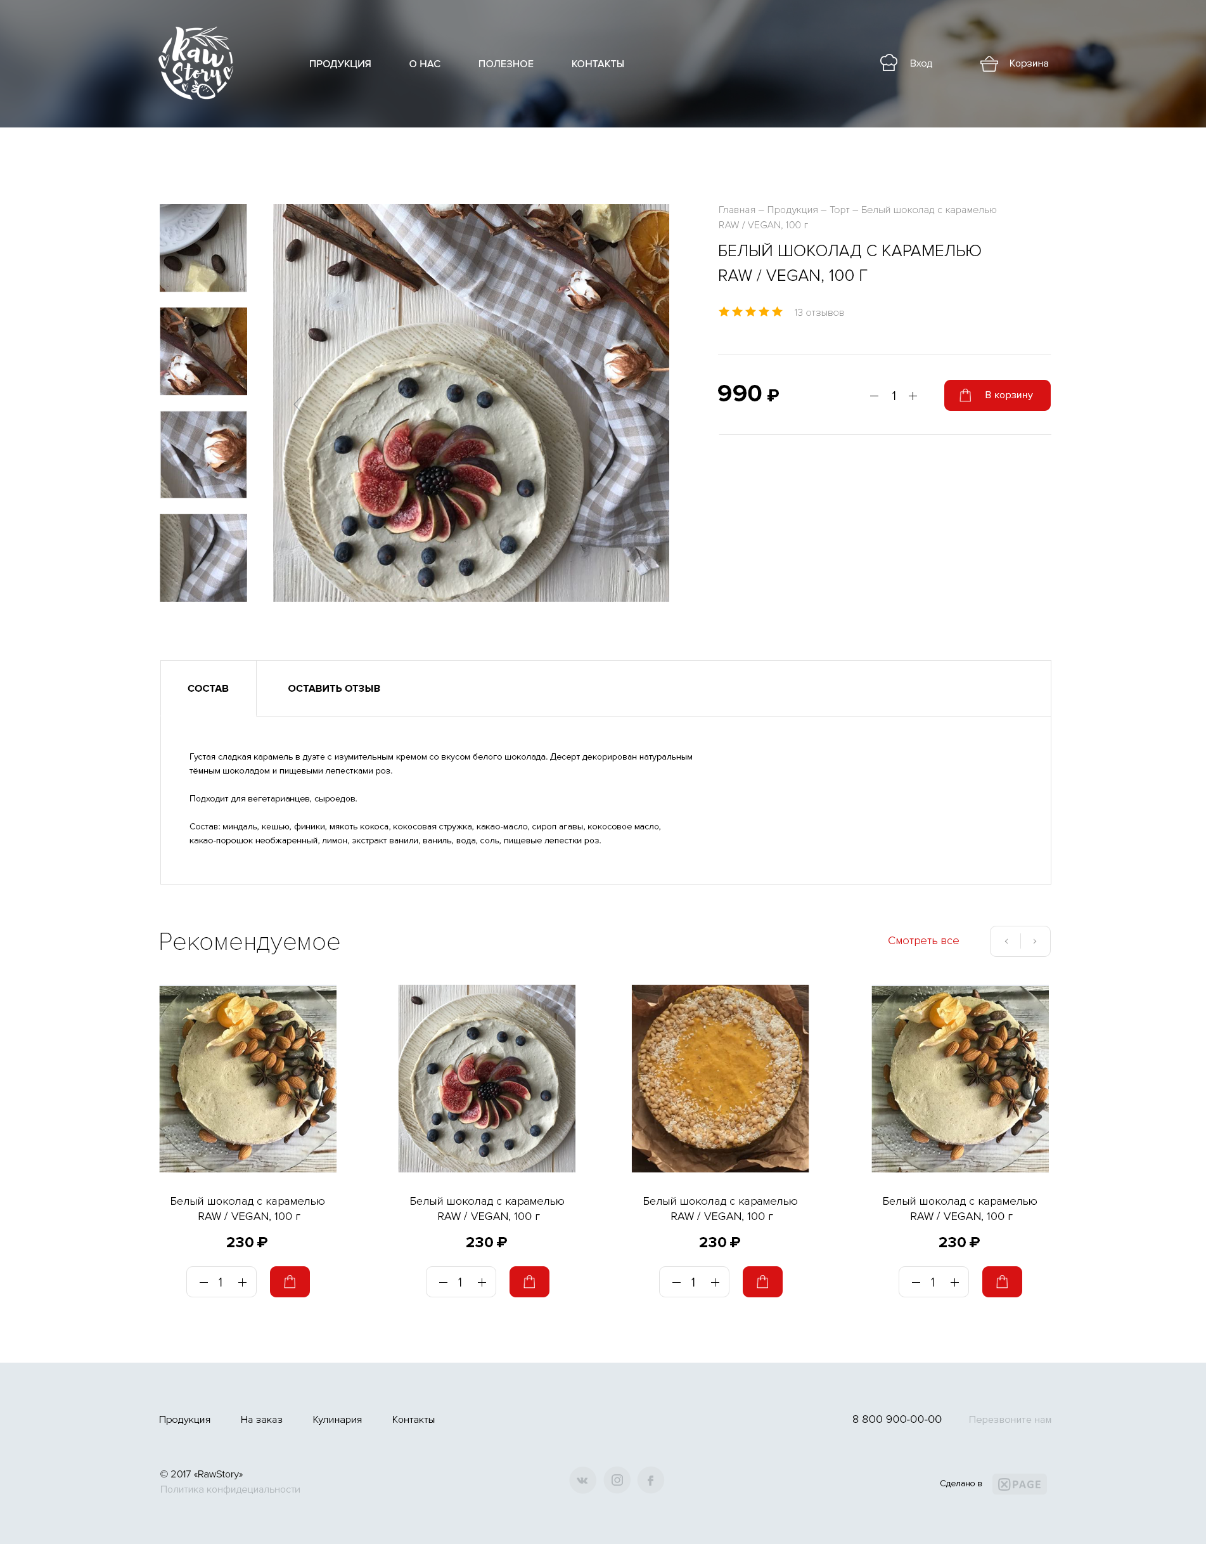Click the Raw Story logo

click(x=196, y=63)
